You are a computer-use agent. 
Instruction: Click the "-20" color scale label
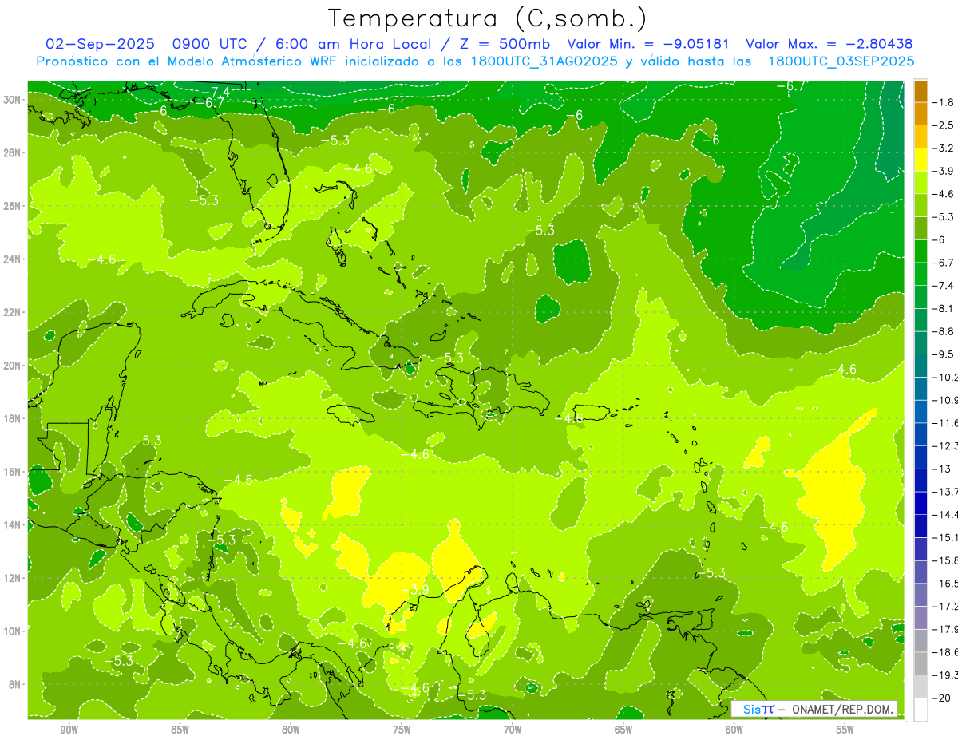pos(941,698)
